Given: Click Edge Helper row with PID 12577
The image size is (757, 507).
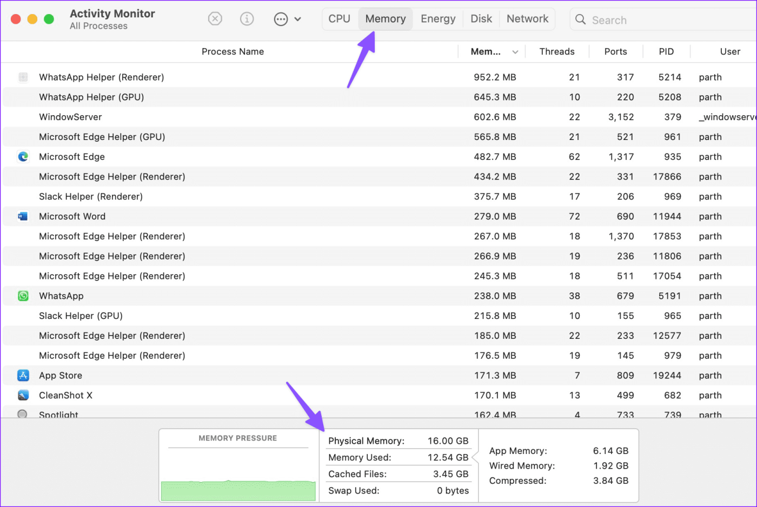Looking at the screenshot, I should (380, 336).
